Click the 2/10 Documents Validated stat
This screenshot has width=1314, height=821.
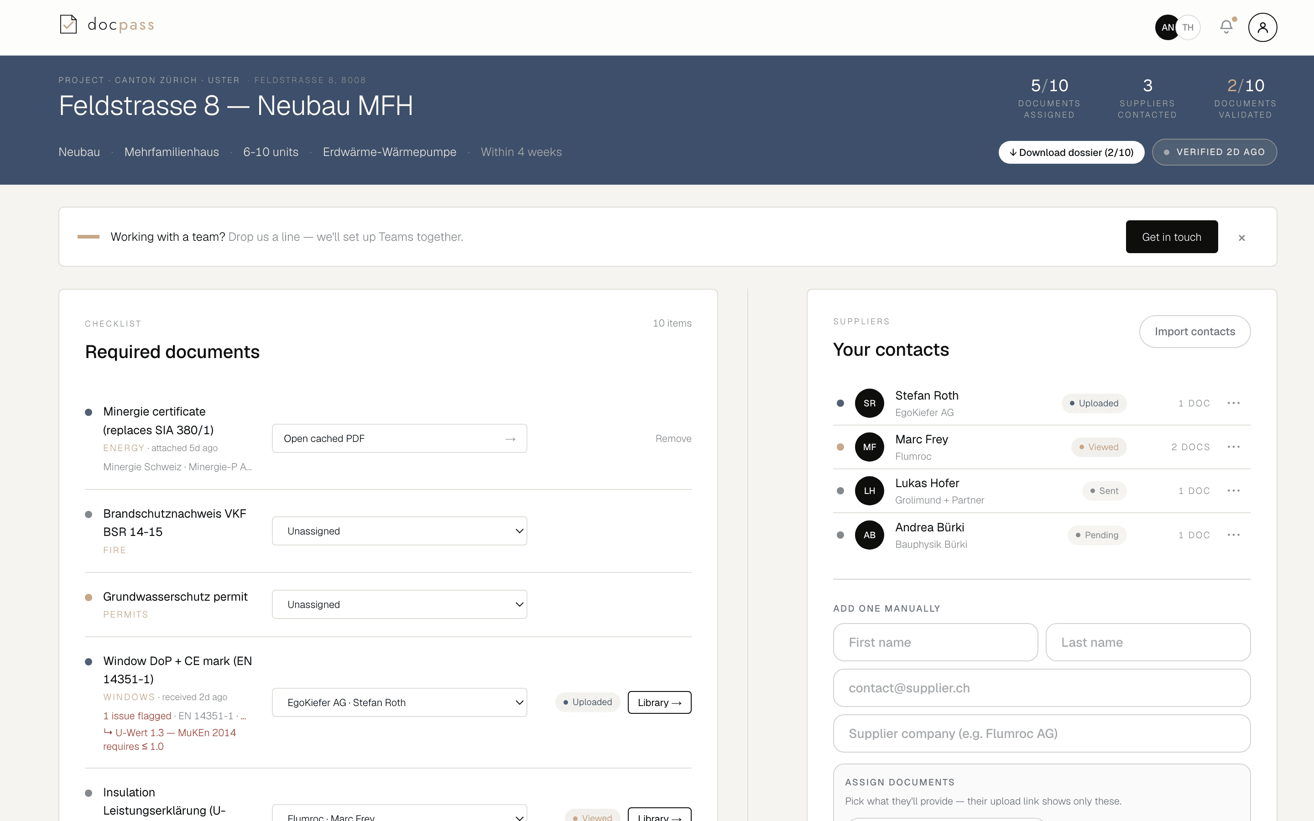click(x=1245, y=98)
